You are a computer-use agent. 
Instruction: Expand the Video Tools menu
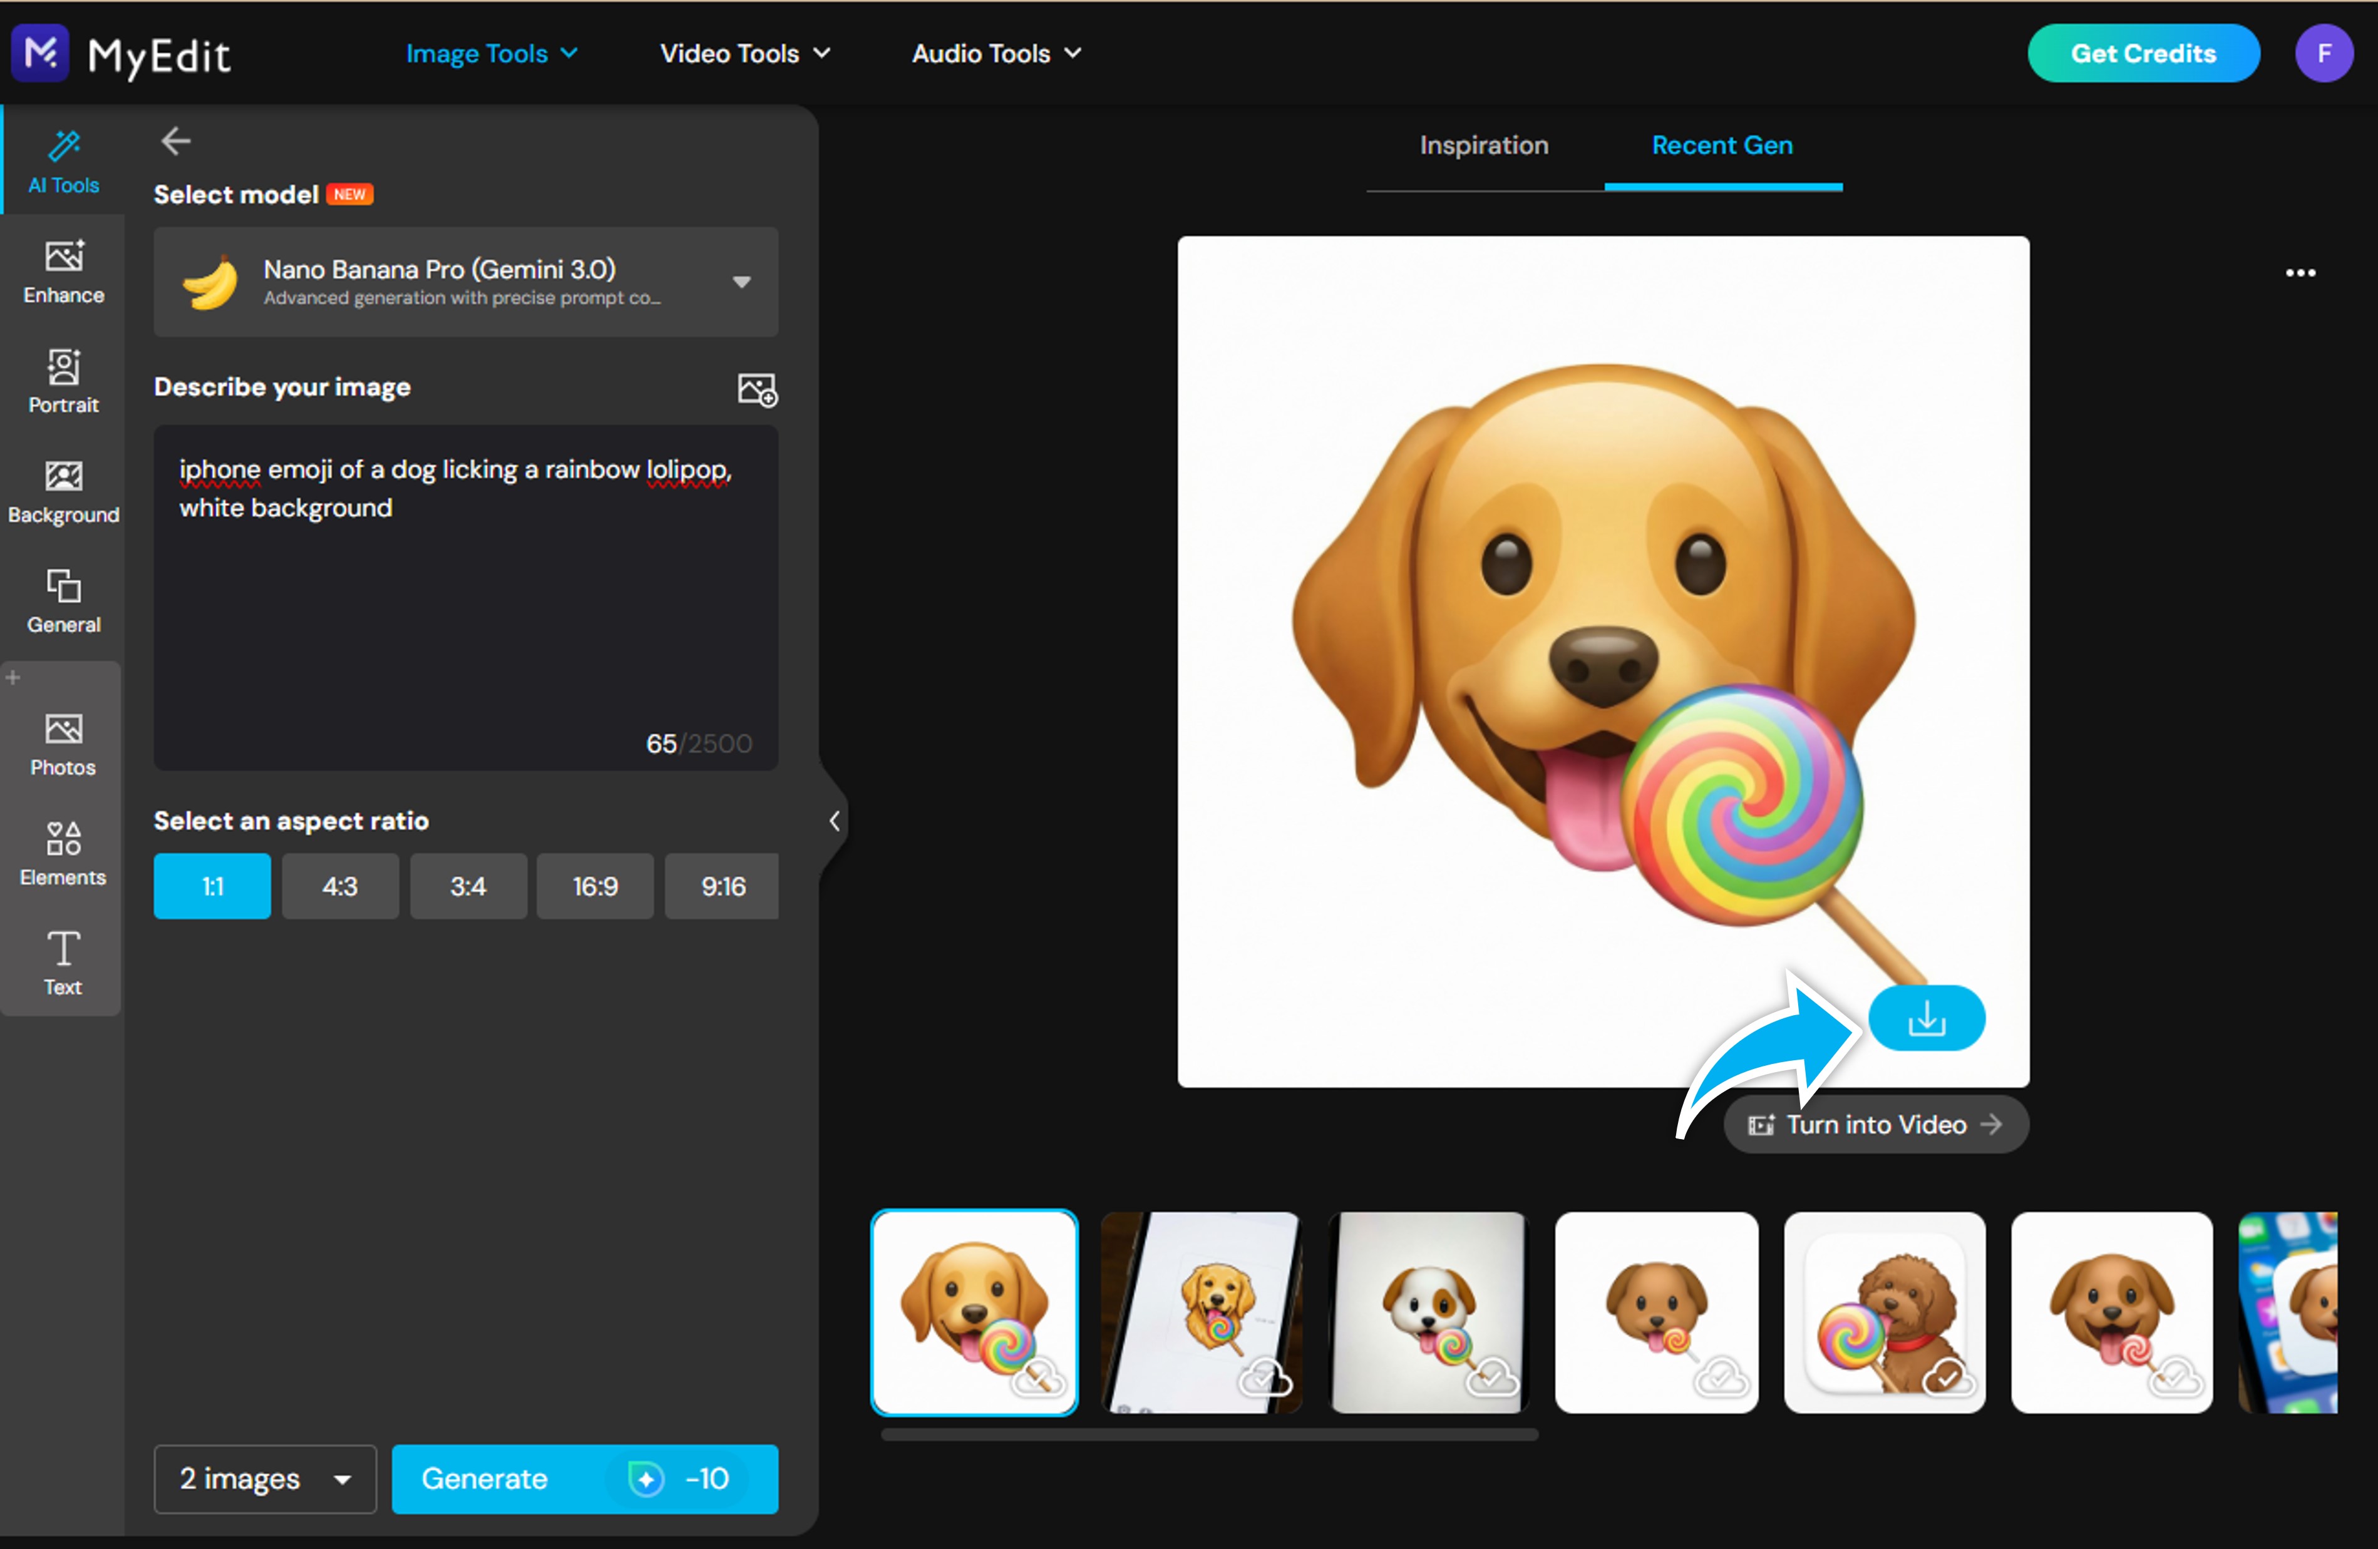click(744, 54)
